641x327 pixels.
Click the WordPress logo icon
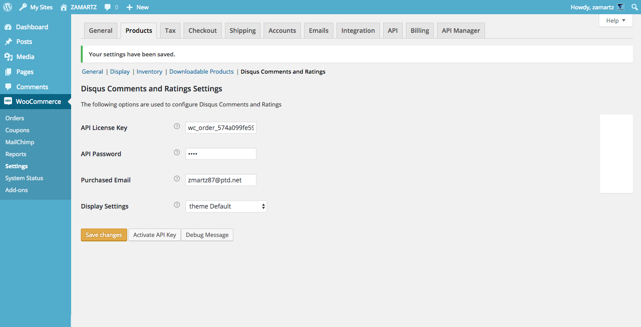click(8, 7)
